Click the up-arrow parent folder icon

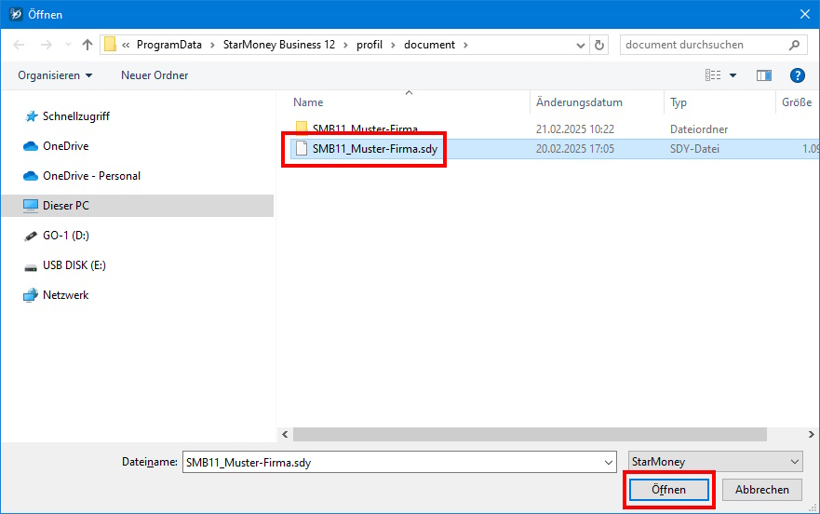[87, 45]
